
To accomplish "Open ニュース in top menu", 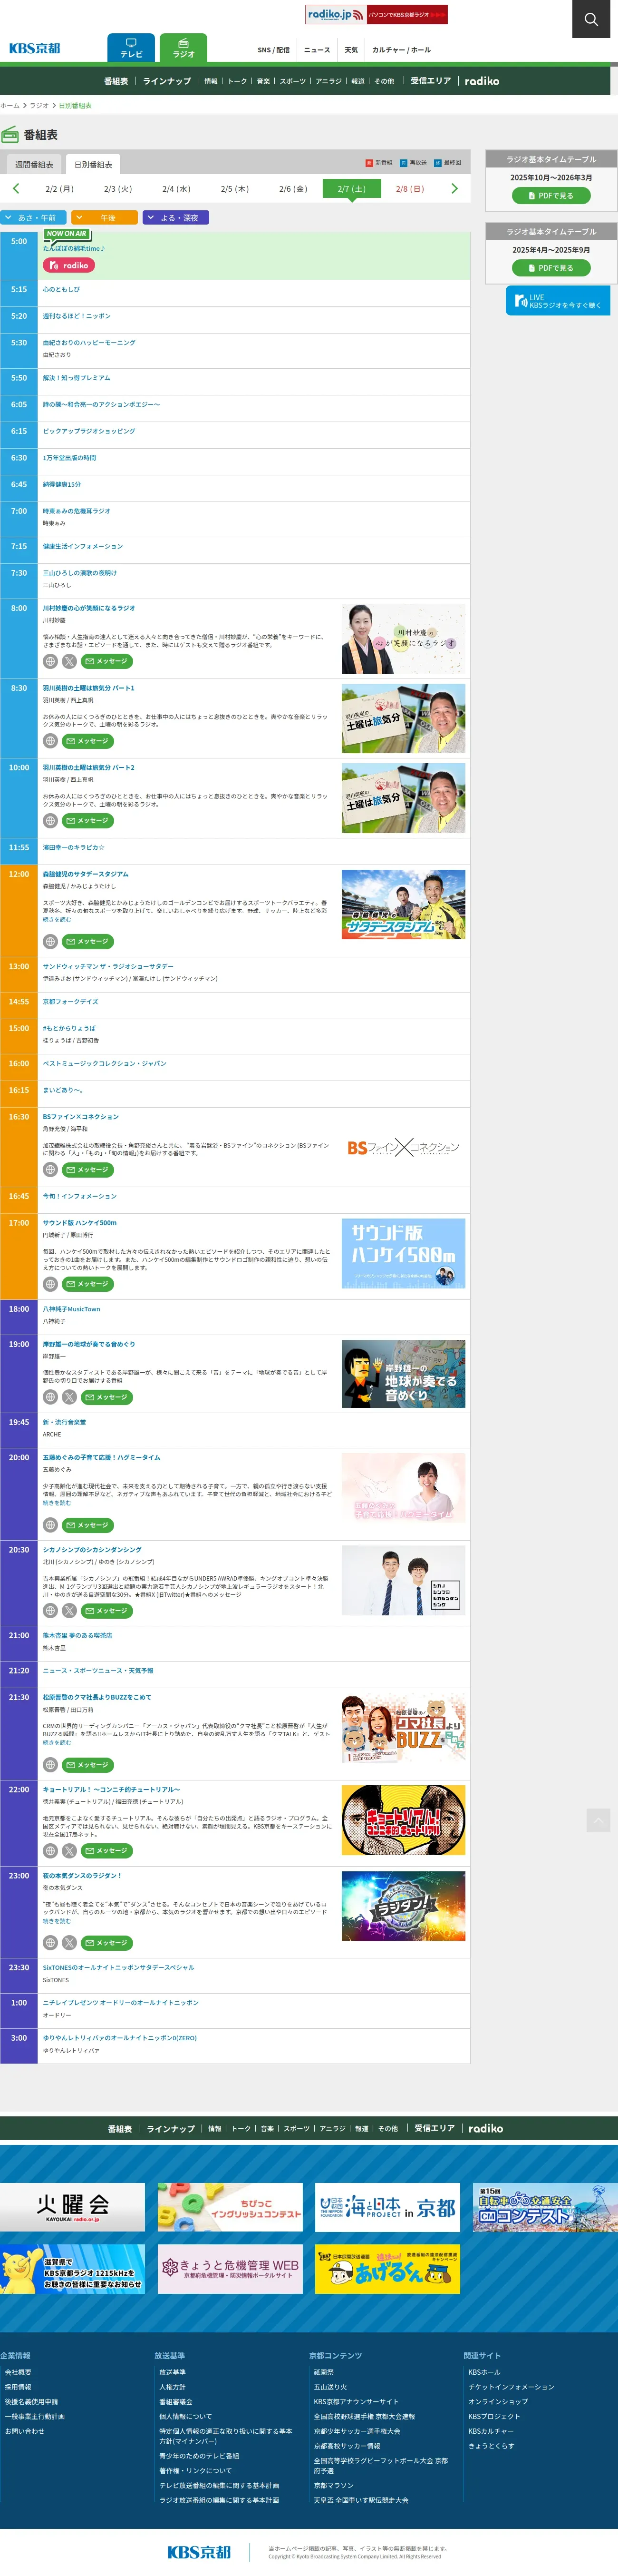I will pos(317,50).
